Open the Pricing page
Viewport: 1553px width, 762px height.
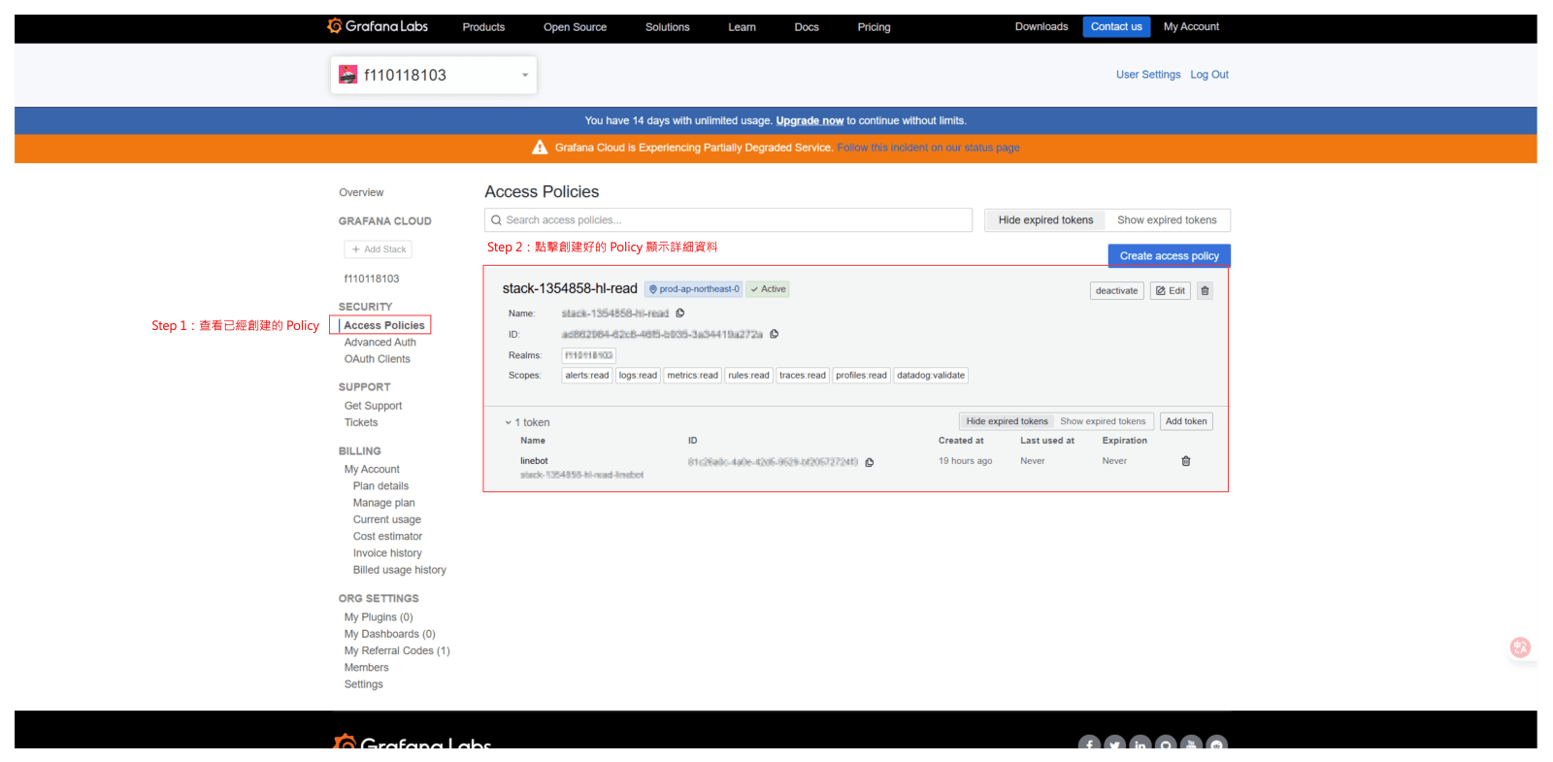pyautogui.click(x=874, y=27)
